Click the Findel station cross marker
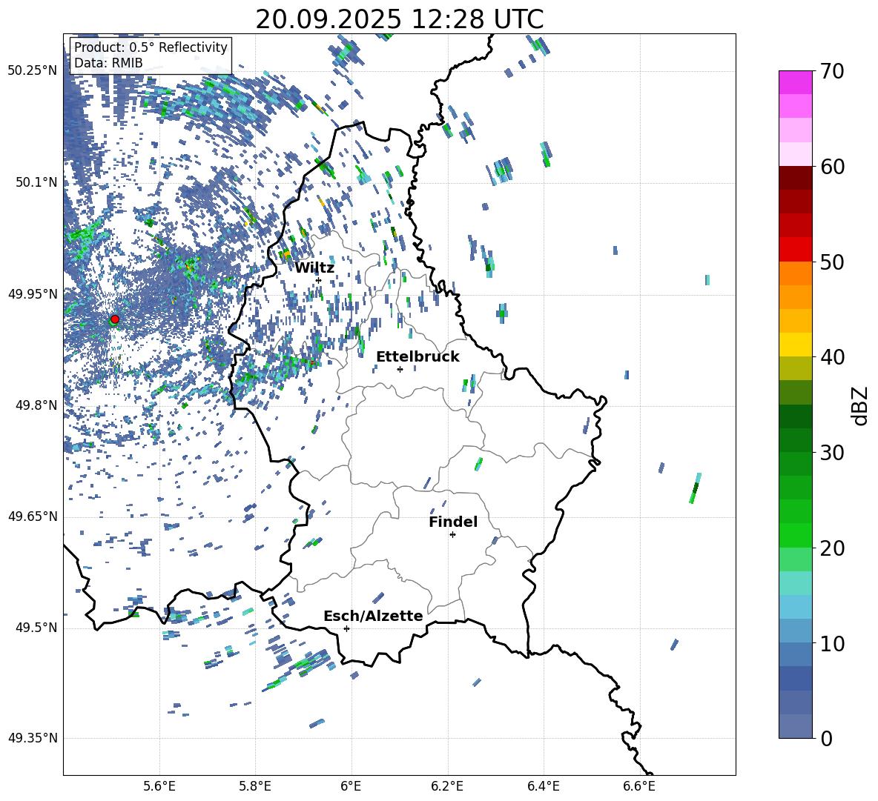The width and height of the screenshot is (878, 801). (x=452, y=535)
